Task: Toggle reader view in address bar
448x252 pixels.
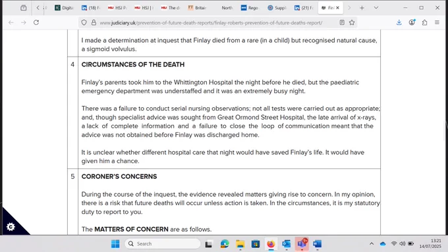Action: [x=342, y=22]
